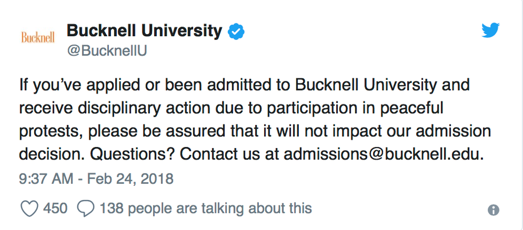Like the tweet with the heart icon

(29, 208)
